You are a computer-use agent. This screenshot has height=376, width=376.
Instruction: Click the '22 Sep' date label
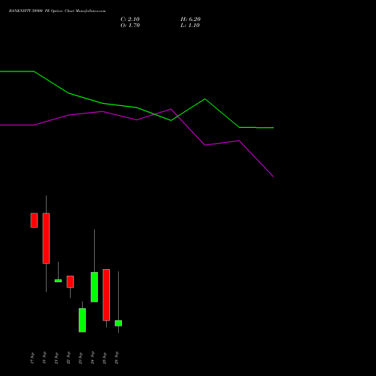(x=68, y=358)
